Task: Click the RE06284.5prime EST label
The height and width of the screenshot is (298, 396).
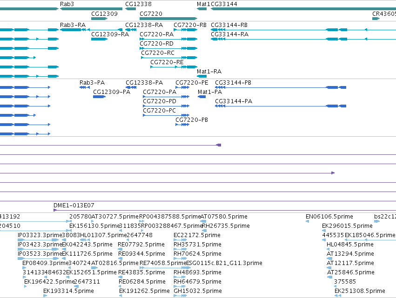Action: (x=142, y=282)
